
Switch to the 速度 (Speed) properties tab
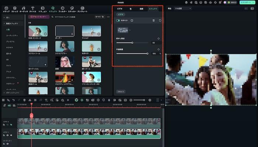click(142, 9)
